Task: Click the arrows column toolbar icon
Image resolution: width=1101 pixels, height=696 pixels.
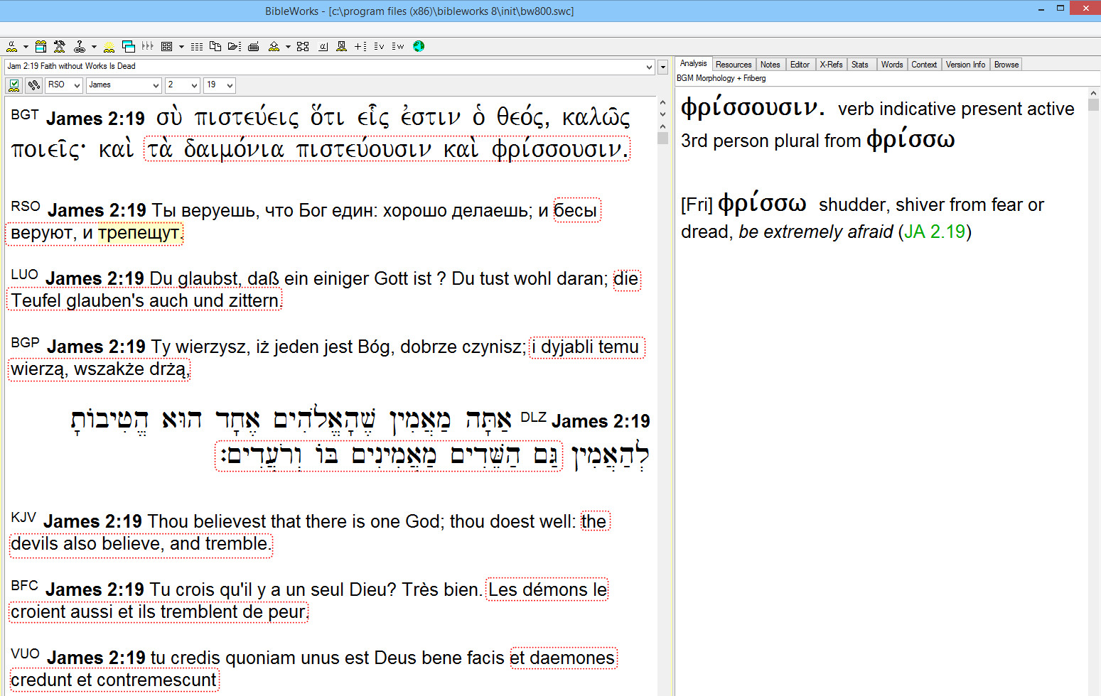Action: (x=148, y=46)
